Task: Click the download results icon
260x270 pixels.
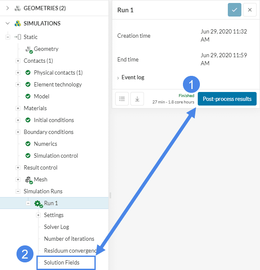Action: click(x=137, y=99)
